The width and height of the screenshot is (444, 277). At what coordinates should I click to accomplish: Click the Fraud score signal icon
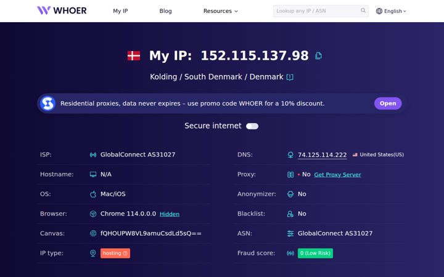click(x=290, y=253)
